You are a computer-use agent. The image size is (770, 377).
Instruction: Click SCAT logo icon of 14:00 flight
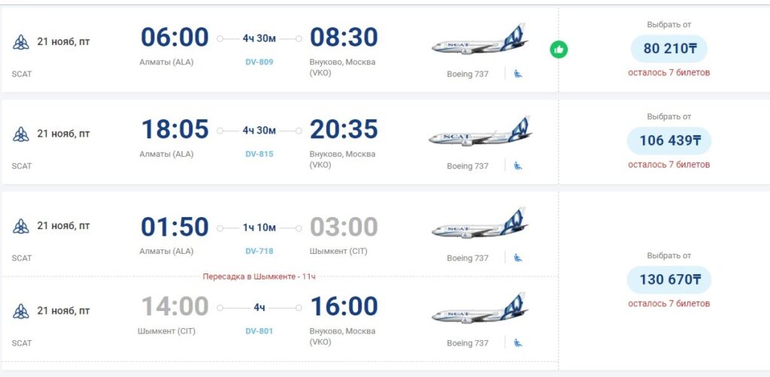coord(21,311)
